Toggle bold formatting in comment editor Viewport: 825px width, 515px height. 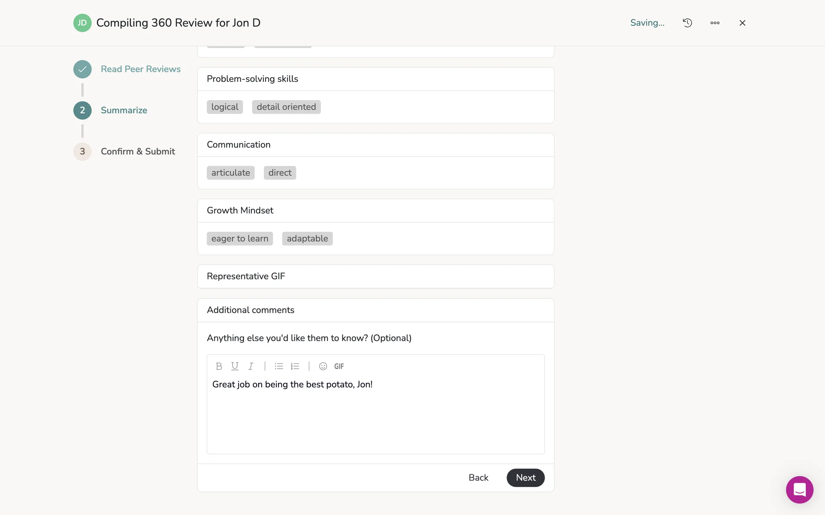219,366
